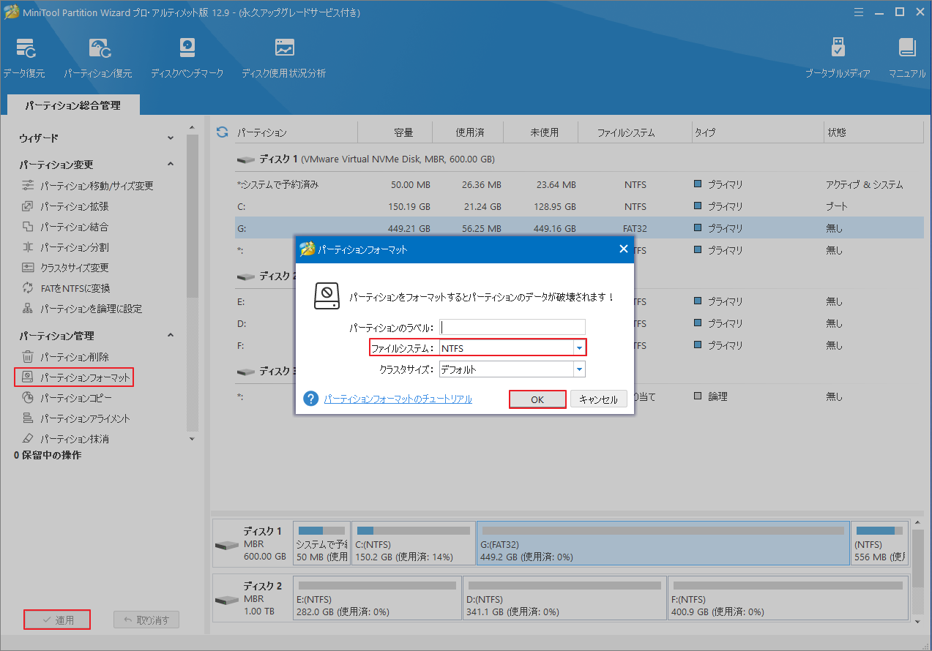Sort by 状態 column header
Viewport: 932px width, 651px height.
pos(837,132)
